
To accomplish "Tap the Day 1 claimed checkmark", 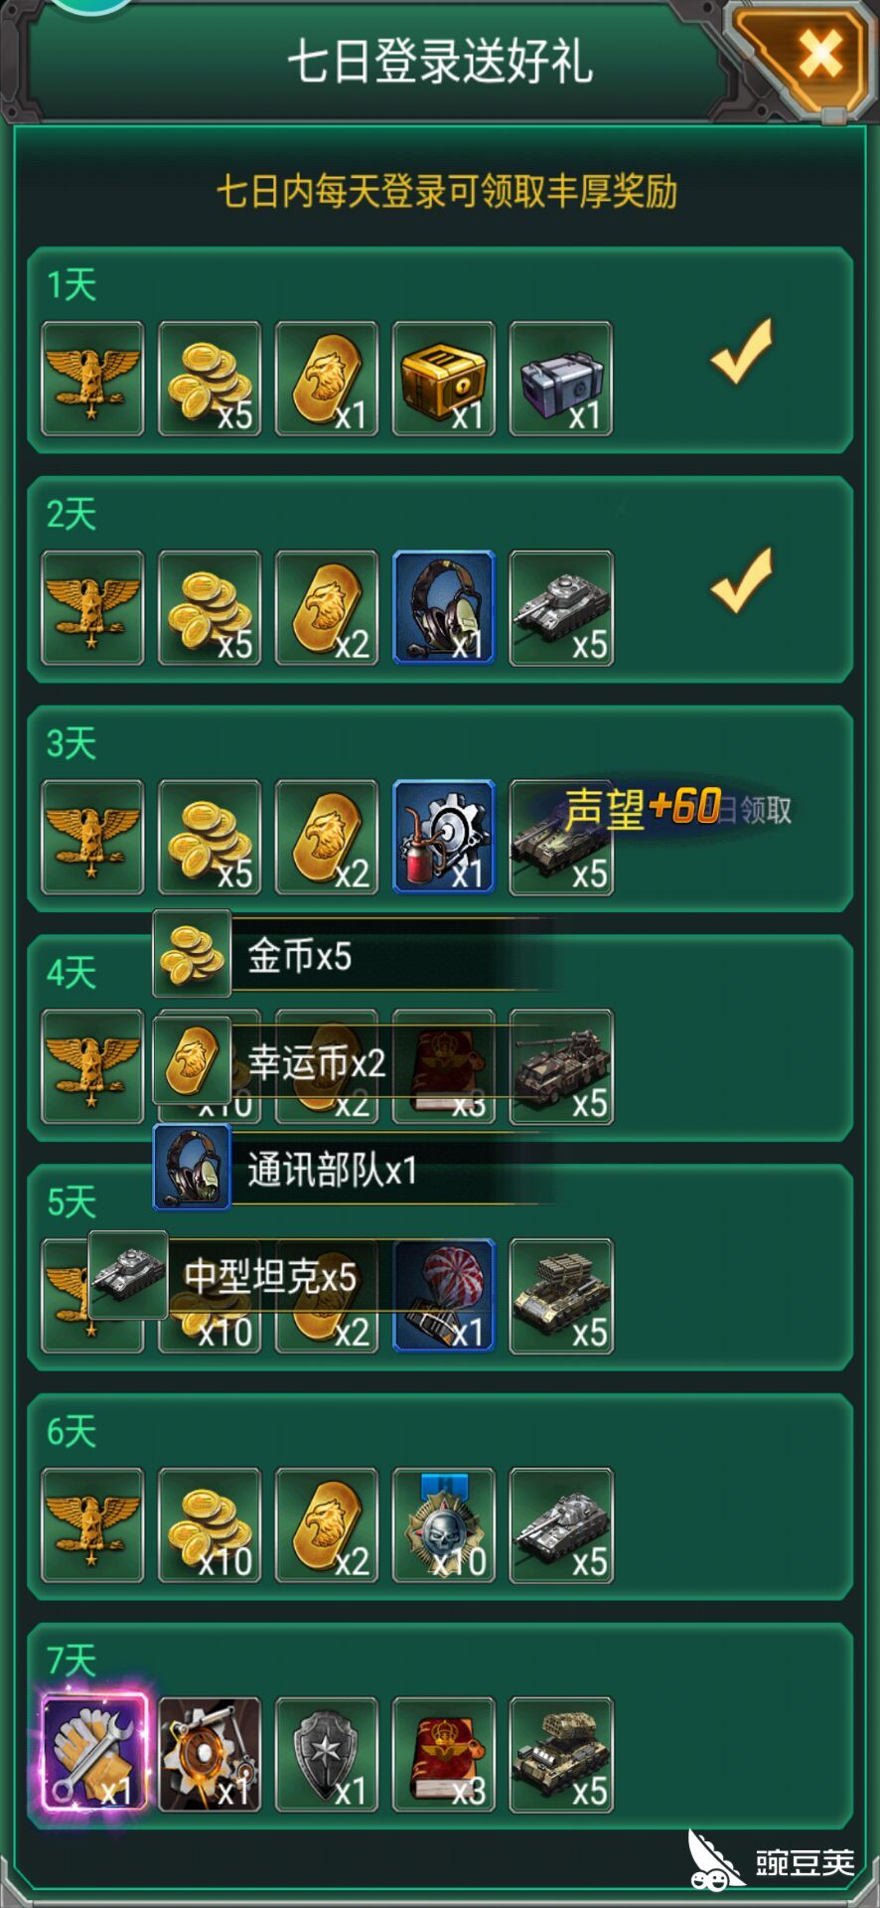I will [x=742, y=352].
